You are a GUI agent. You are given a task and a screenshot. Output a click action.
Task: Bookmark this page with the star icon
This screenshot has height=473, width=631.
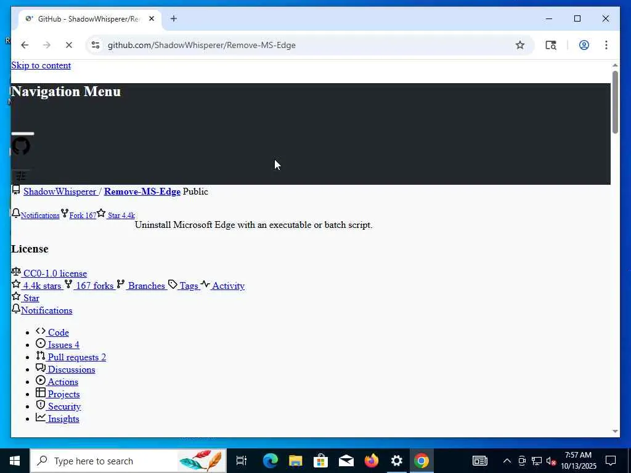(520, 45)
